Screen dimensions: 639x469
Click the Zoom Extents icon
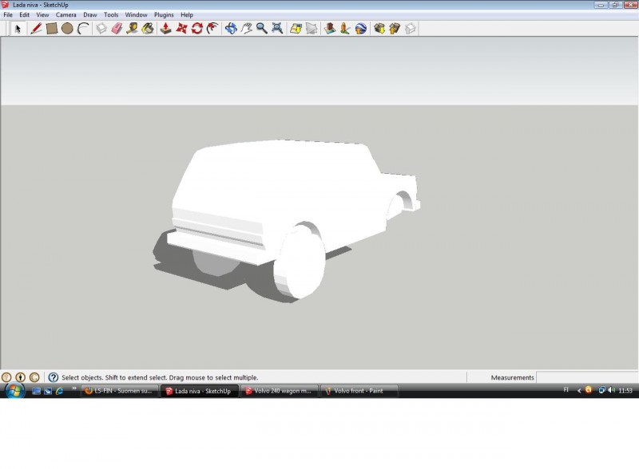(x=277, y=29)
